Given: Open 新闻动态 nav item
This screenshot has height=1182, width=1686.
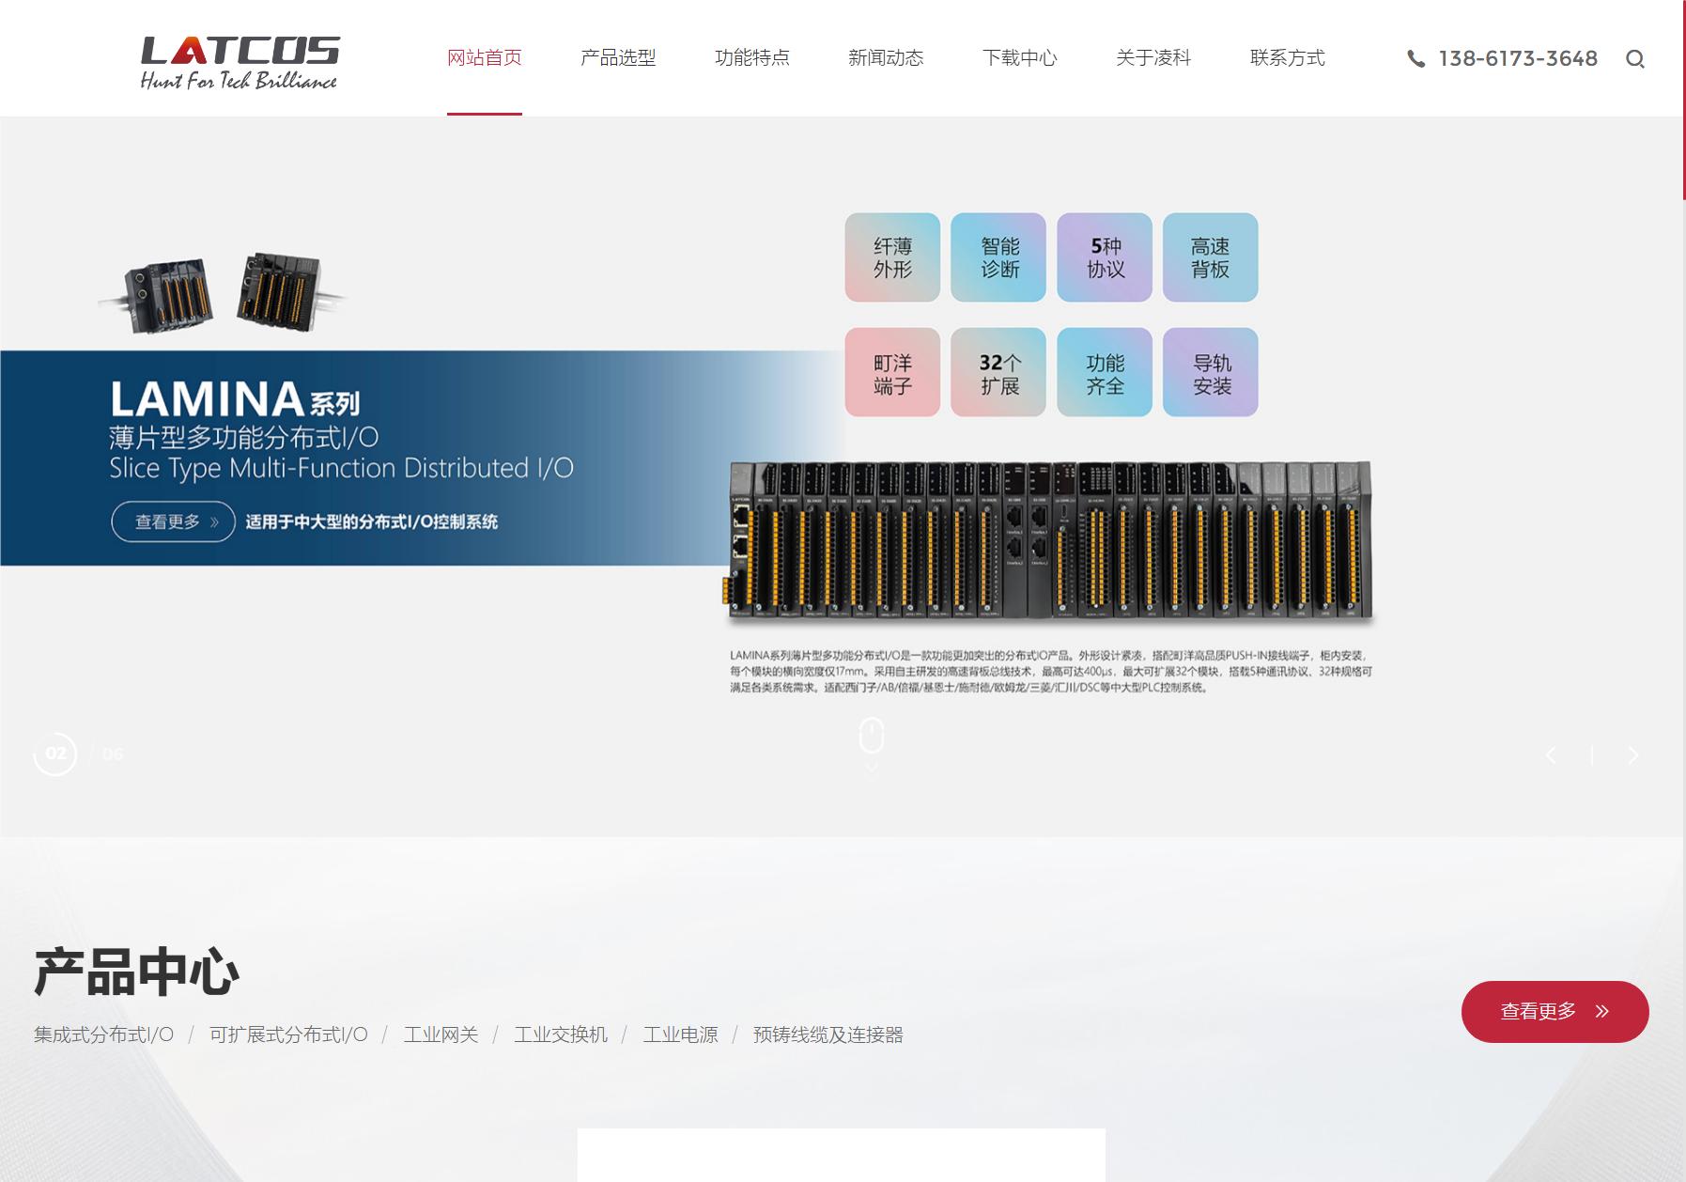Looking at the screenshot, I should point(886,58).
